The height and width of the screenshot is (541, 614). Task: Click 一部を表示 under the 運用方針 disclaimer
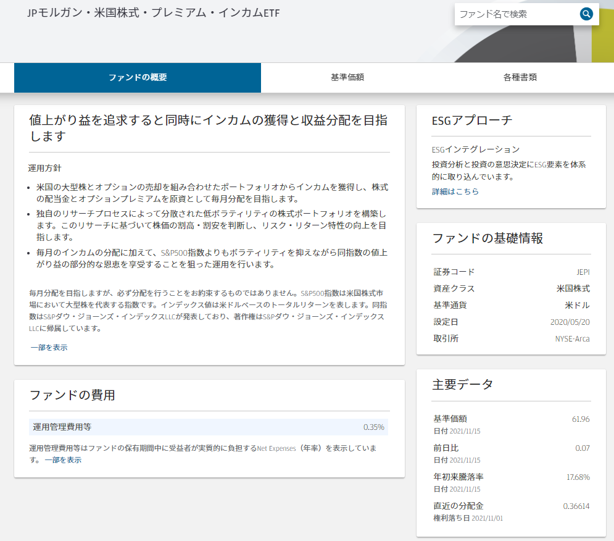click(x=49, y=348)
